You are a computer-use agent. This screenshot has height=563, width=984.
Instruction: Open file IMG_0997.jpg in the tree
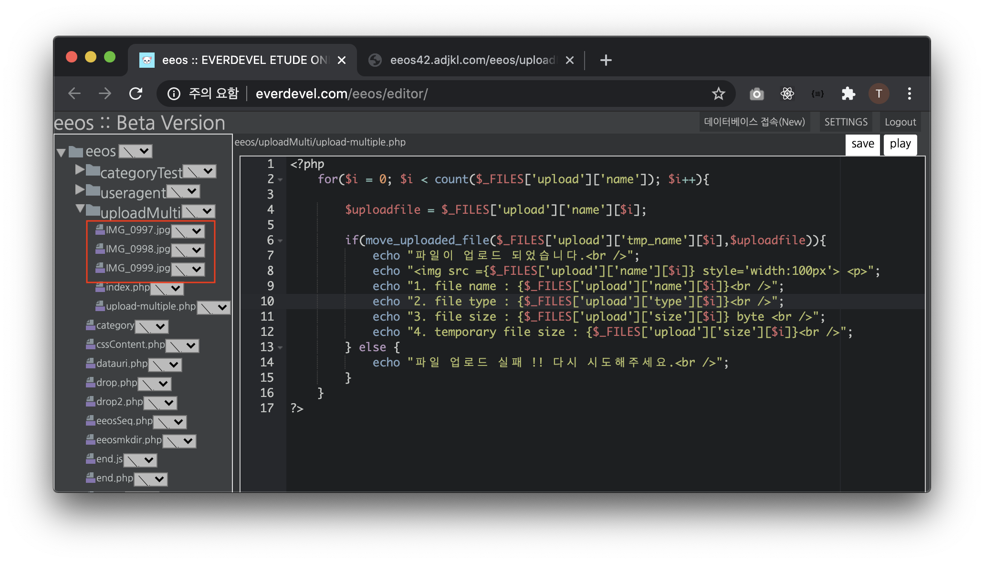click(138, 230)
